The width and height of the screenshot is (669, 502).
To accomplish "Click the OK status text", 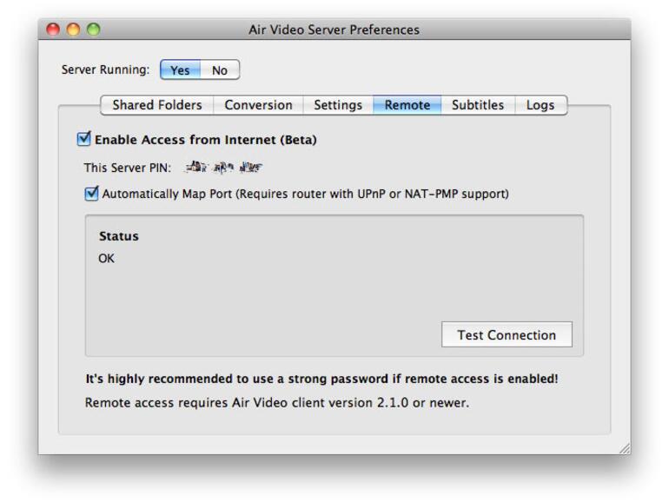I will 107,258.
